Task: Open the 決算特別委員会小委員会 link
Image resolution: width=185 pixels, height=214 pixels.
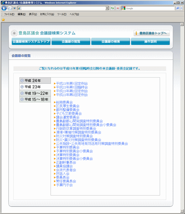Action: (74, 159)
